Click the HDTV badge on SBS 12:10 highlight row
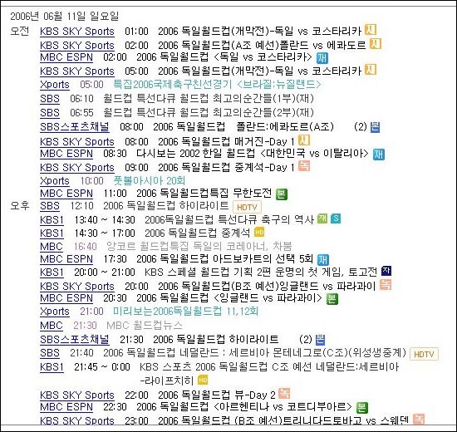 247,207
